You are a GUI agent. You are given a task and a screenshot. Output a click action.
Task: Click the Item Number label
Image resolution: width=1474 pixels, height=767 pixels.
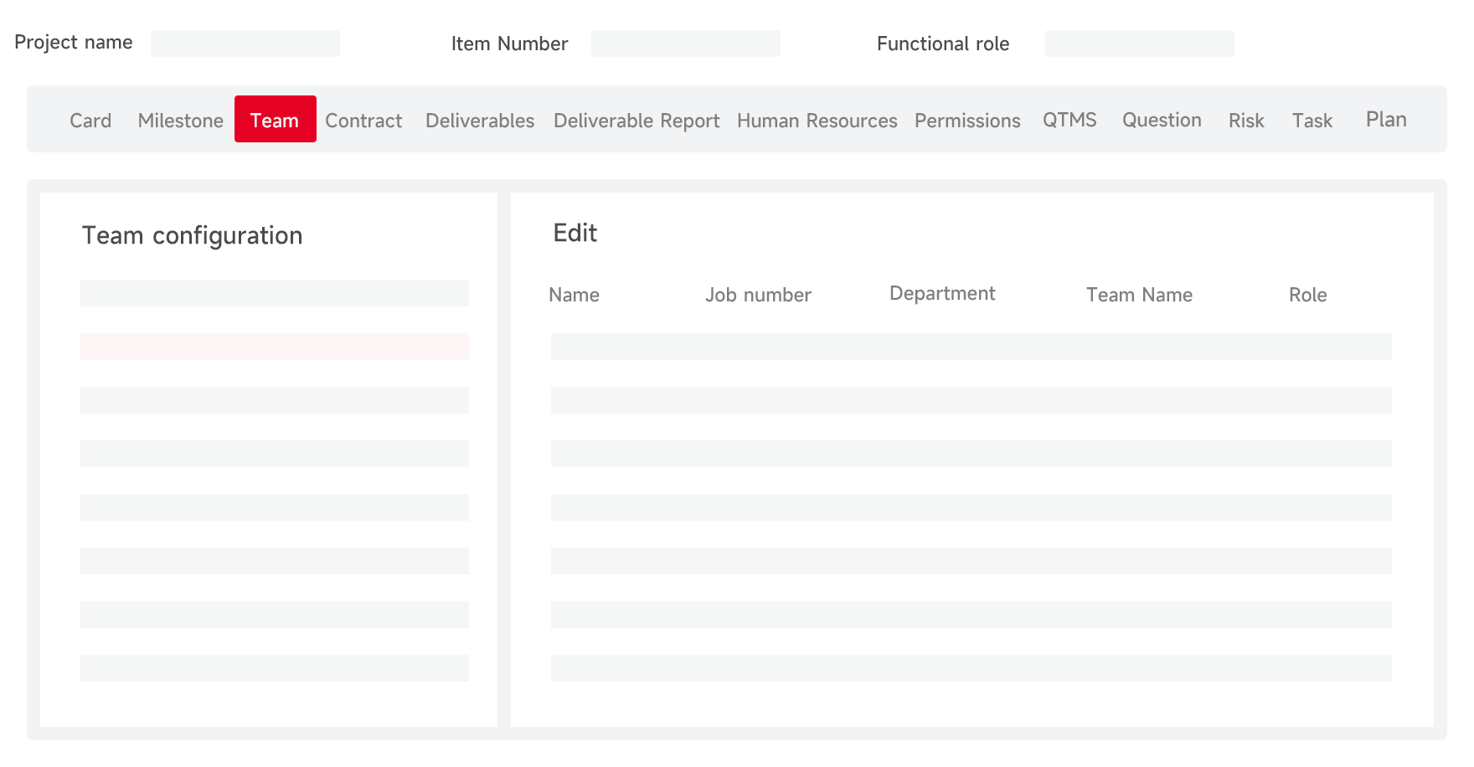click(x=509, y=44)
